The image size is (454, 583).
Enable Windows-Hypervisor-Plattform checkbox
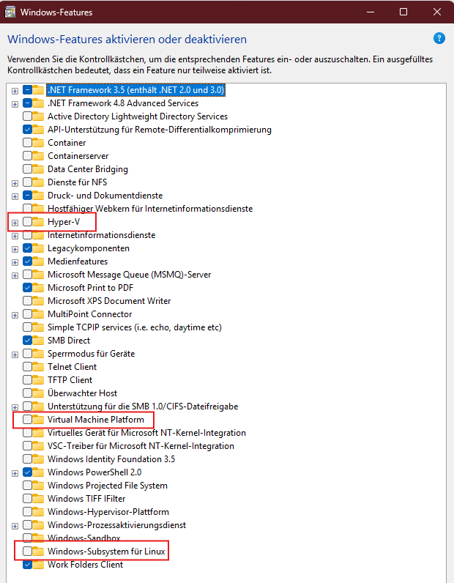pyautogui.click(x=27, y=512)
